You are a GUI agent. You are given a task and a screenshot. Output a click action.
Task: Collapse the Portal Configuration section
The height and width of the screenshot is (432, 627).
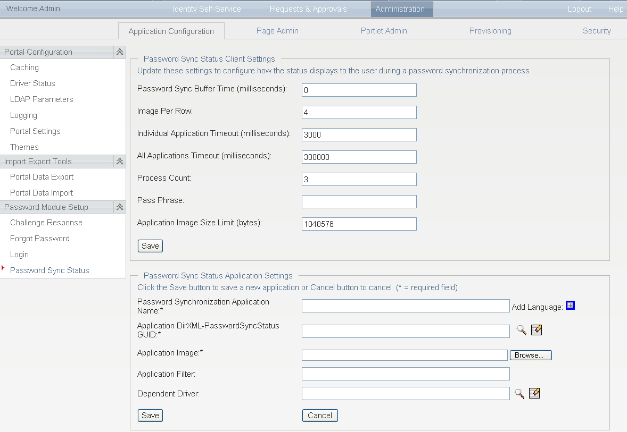pyautogui.click(x=120, y=52)
